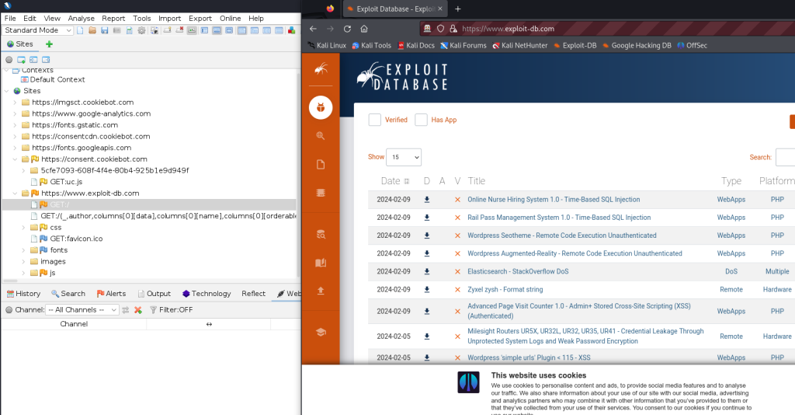Open the Standard Mode dropdown

tap(37, 30)
